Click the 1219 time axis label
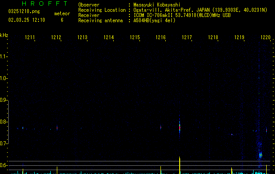This screenshot has height=174, width=275. [x=239, y=37]
